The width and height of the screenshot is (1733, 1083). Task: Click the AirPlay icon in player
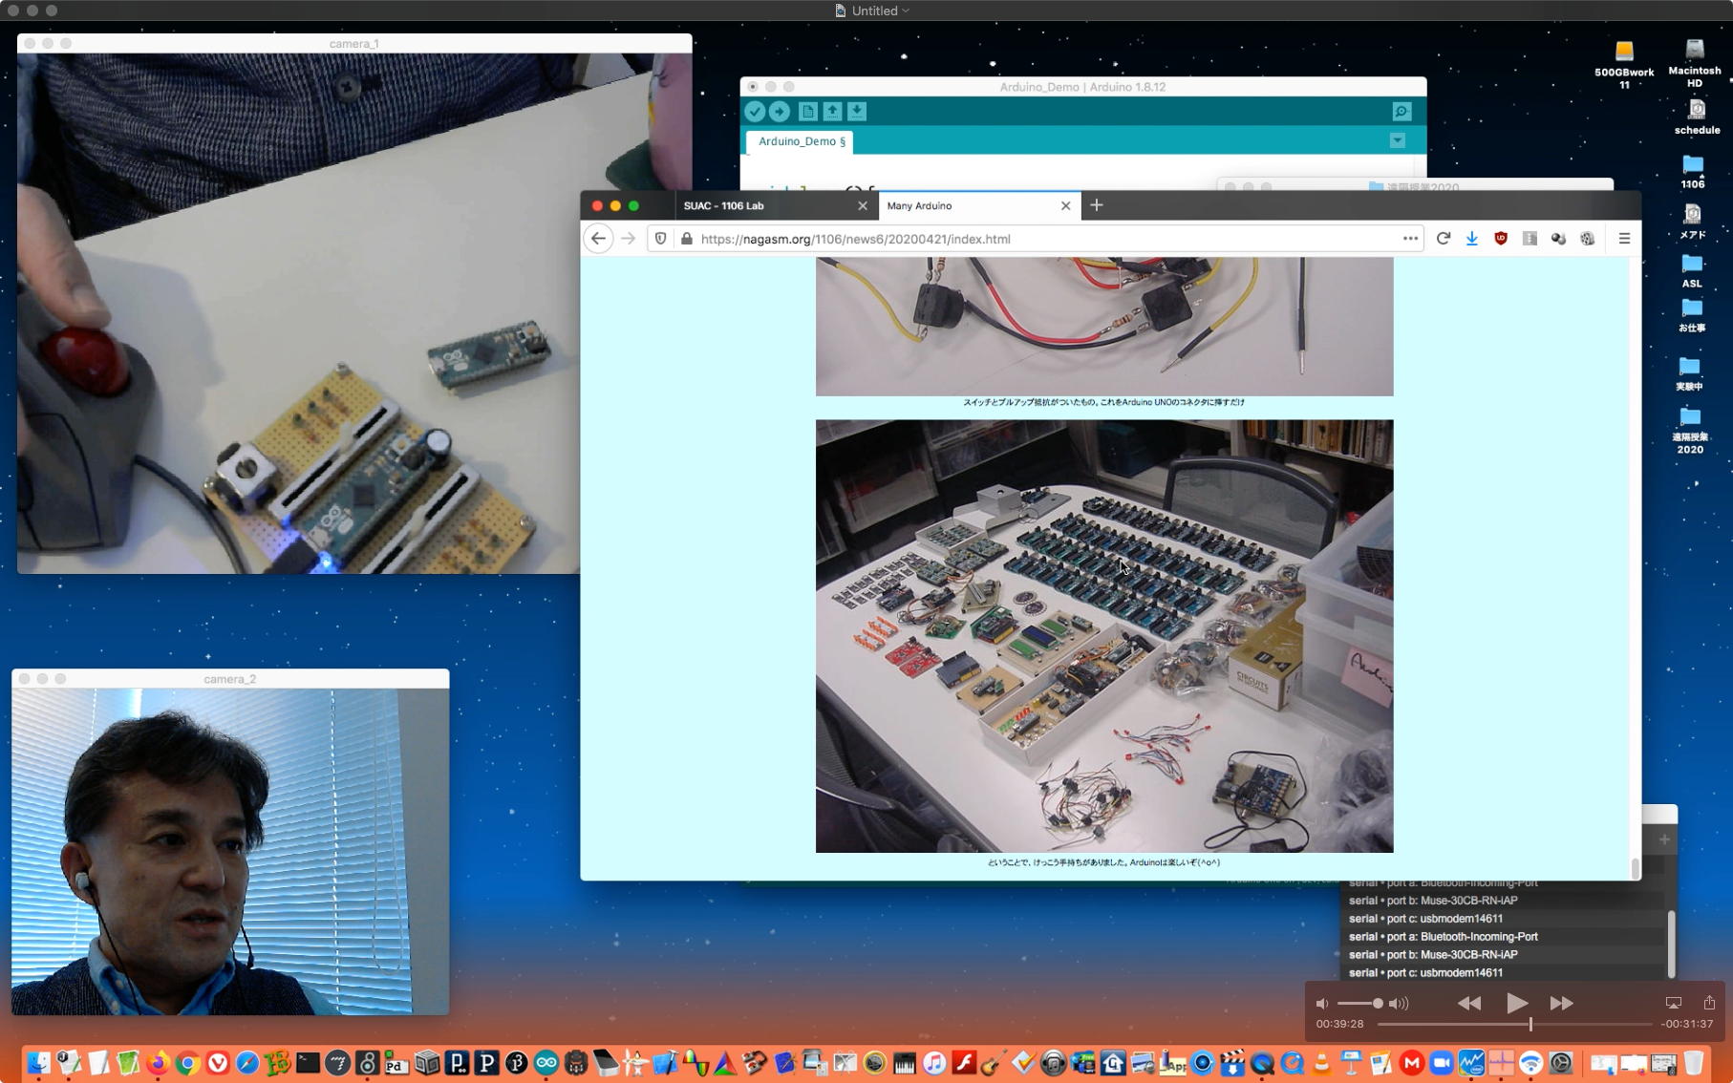[x=1673, y=1003]
